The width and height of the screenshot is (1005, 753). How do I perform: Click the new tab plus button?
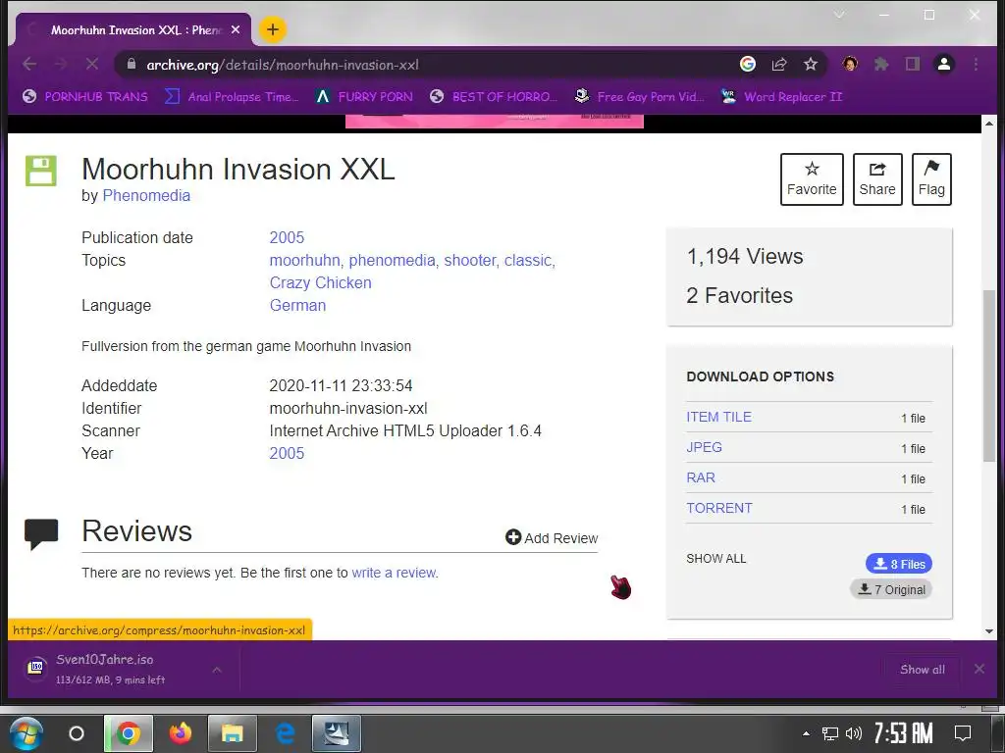[273, 29]
